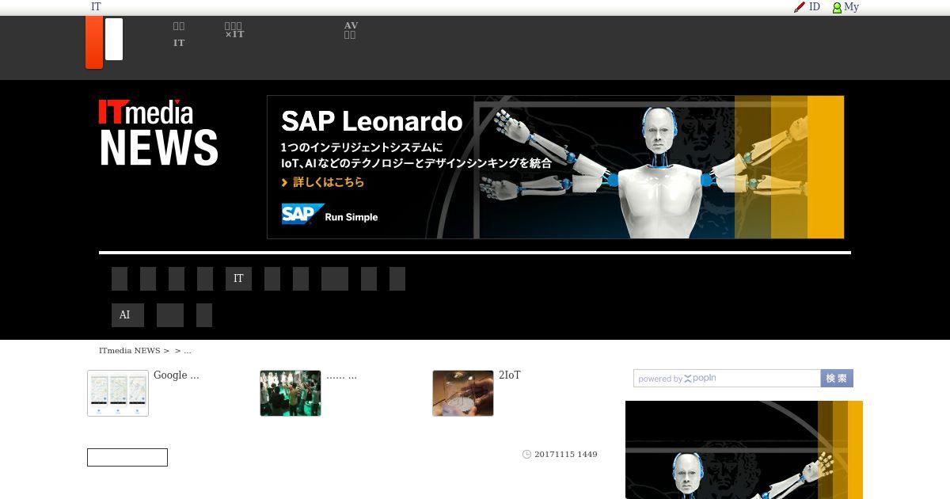Go to ITmedia NEWS breadcrumb link
This screenshot has width=950, height=499.
129,350
